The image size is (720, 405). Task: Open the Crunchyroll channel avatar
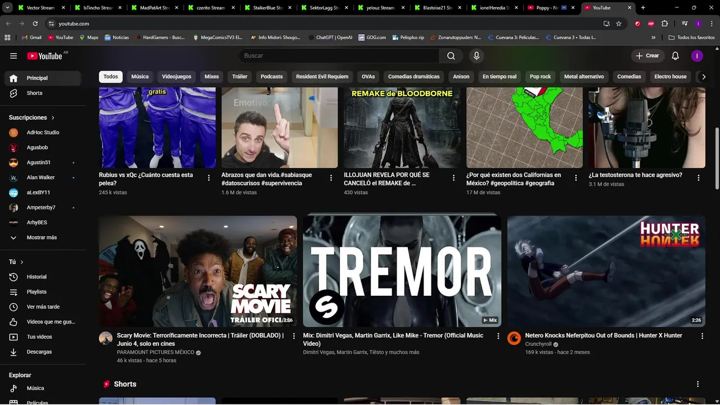point(514,338)
